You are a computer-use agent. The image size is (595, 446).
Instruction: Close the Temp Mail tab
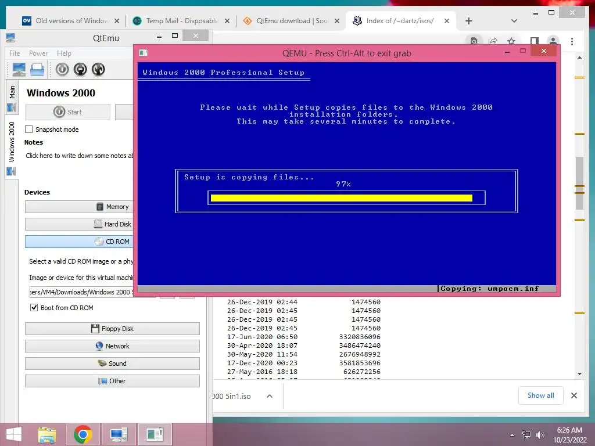pos(227,21)
